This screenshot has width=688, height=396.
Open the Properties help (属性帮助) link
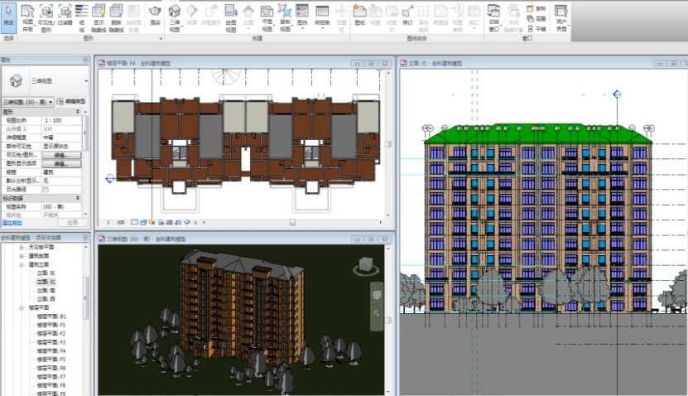(12, 223)
